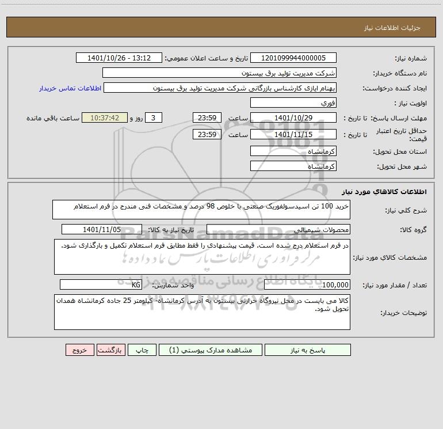The width and height of the screenshot is (443, 429).
Task: Click the 'شماره نیاز:' label
Action: [x=411, y=59]
